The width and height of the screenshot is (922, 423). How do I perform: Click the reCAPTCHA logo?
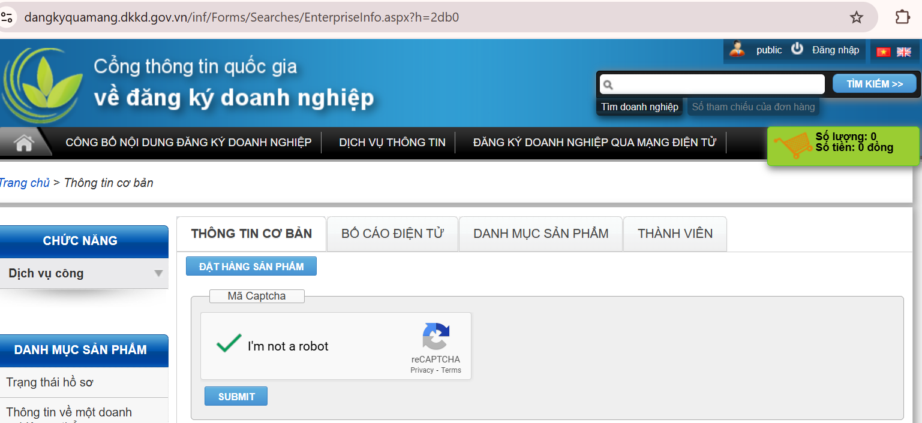click(436, 336)
